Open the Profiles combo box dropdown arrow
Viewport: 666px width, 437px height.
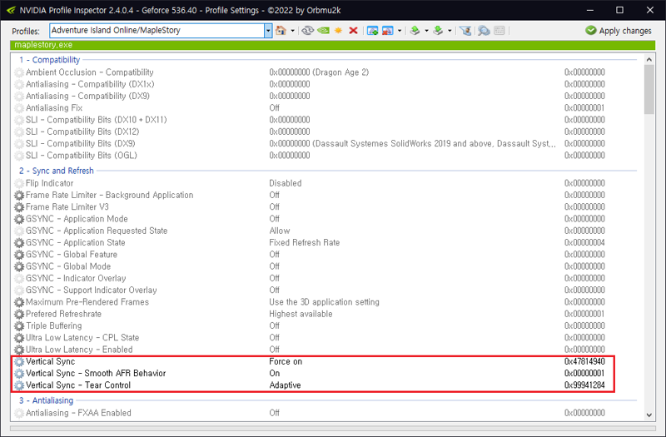[x=268, y=31]
